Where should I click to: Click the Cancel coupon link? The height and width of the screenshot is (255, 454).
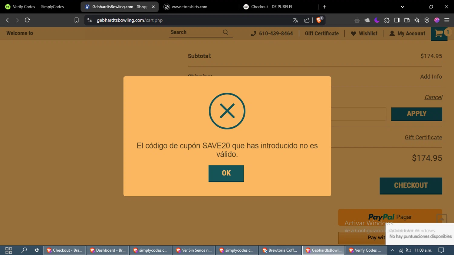point(433,97)
